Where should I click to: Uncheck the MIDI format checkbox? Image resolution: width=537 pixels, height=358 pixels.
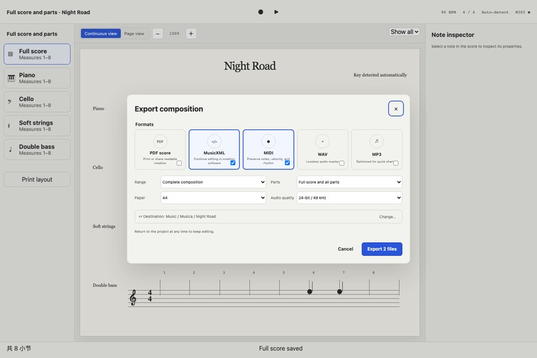tap(287, 163)
